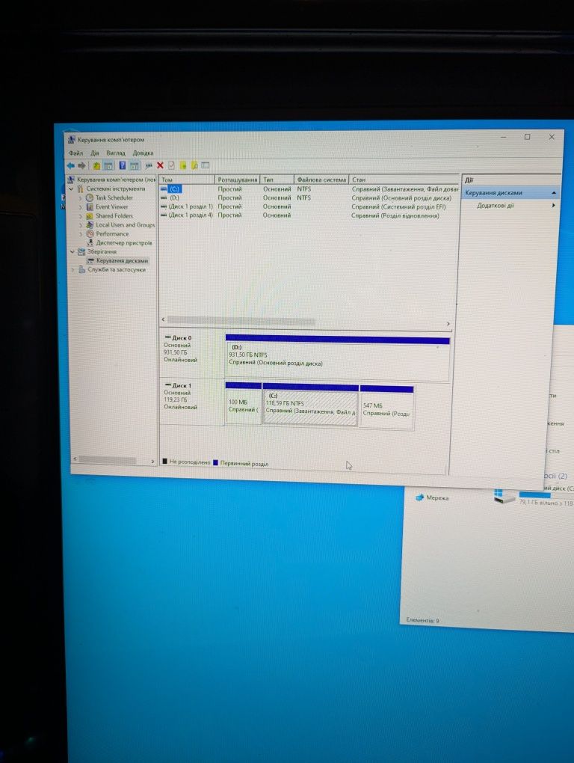Viewport: 574px width, 763px height.
Task: Click the Event Viewer icon in tree
Action: click(90, 206)
